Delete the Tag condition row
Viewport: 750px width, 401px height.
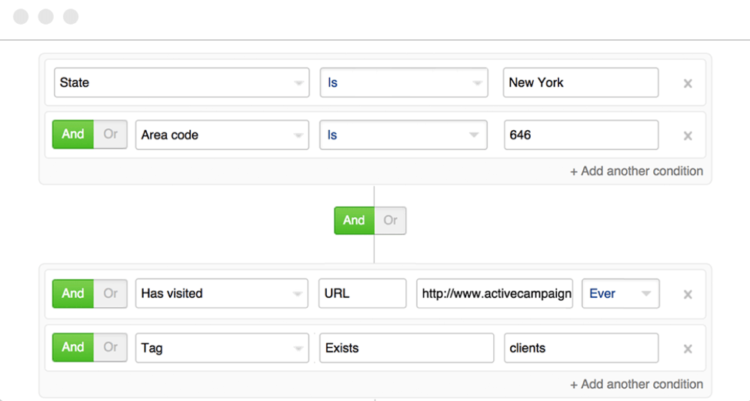click(x=688, y=349)
